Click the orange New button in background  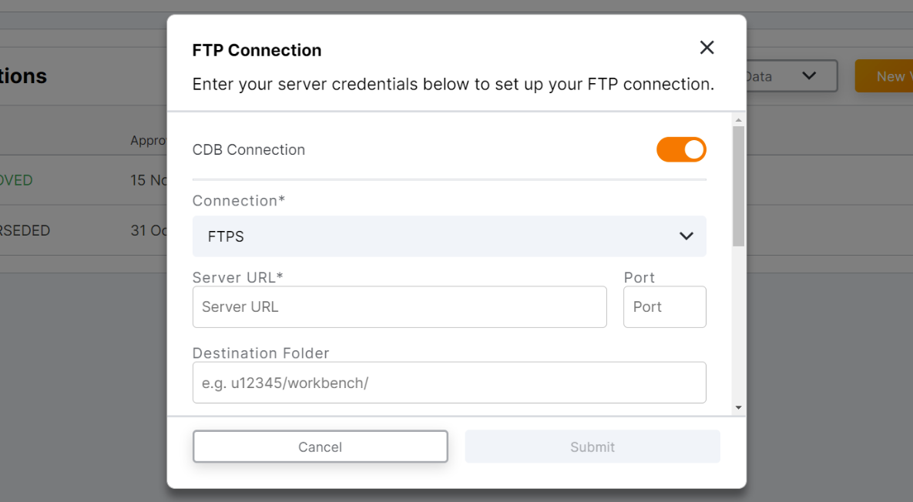(x=885, y=76)
